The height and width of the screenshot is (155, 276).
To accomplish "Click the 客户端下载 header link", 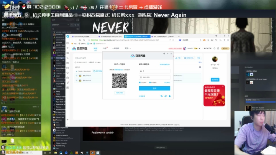I will tap(207, 48).
